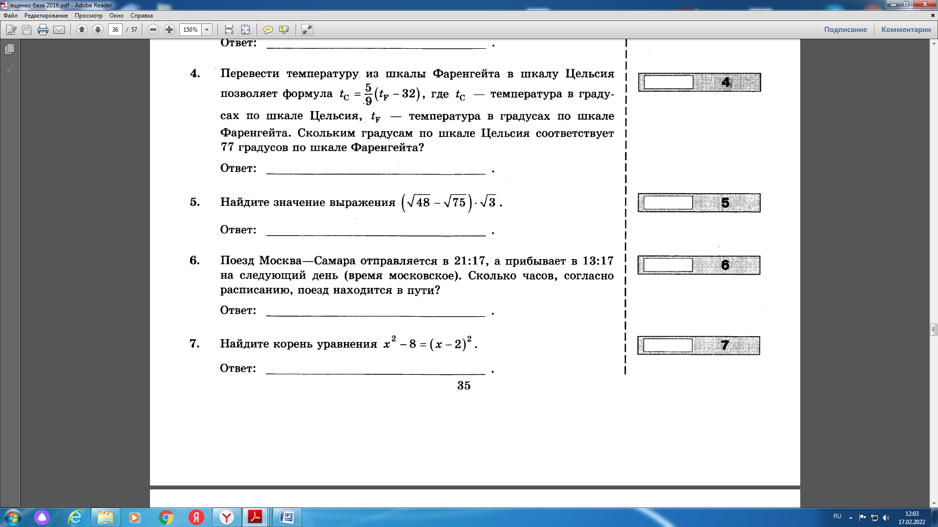Switch to Microsoft Word taskbar button
The height and width of the screenshot is (527, 938).
coord(287,517)
